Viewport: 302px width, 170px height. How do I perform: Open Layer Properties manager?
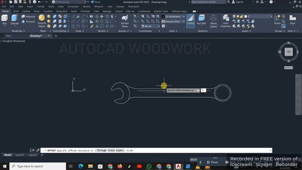pyautogui.click(x=226, y=21)
